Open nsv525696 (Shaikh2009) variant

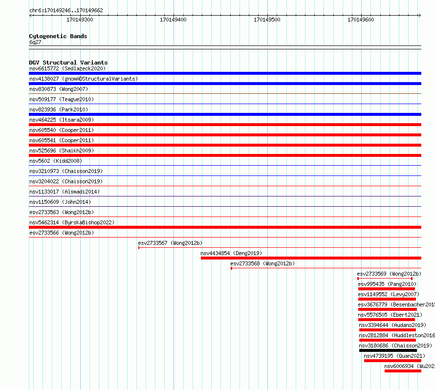pos(62,151)
